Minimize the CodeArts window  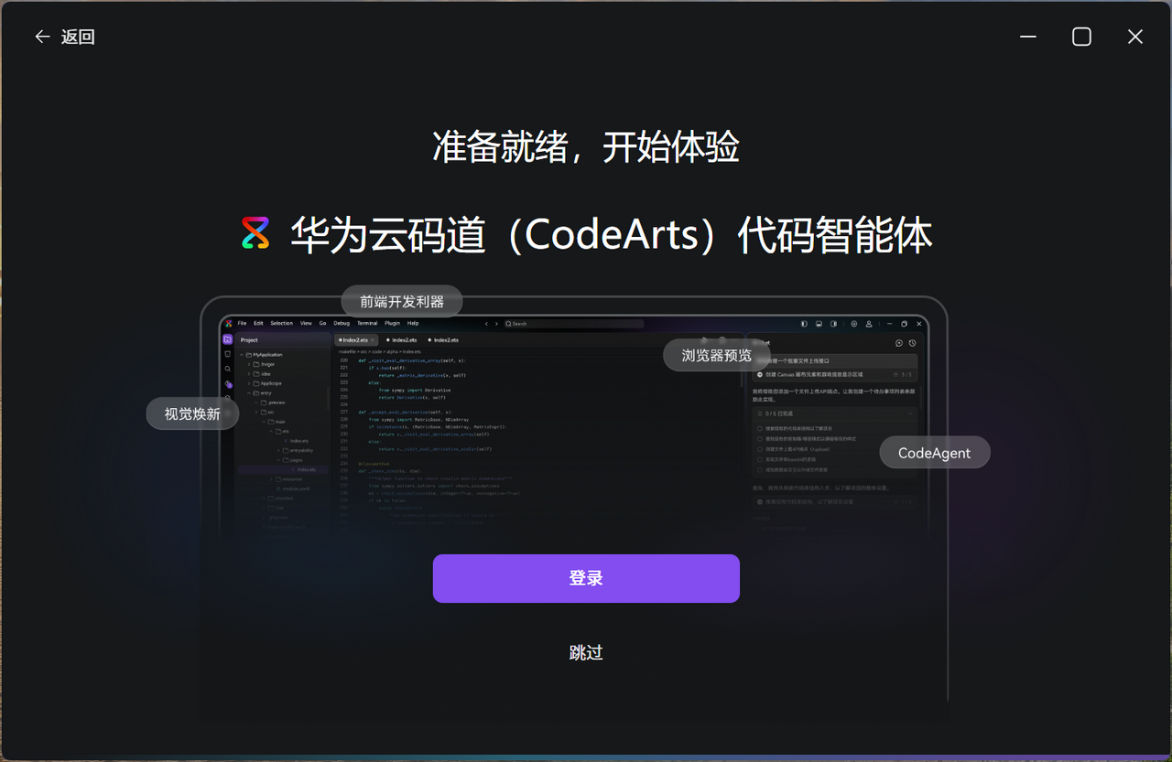tap(1028, 37)
